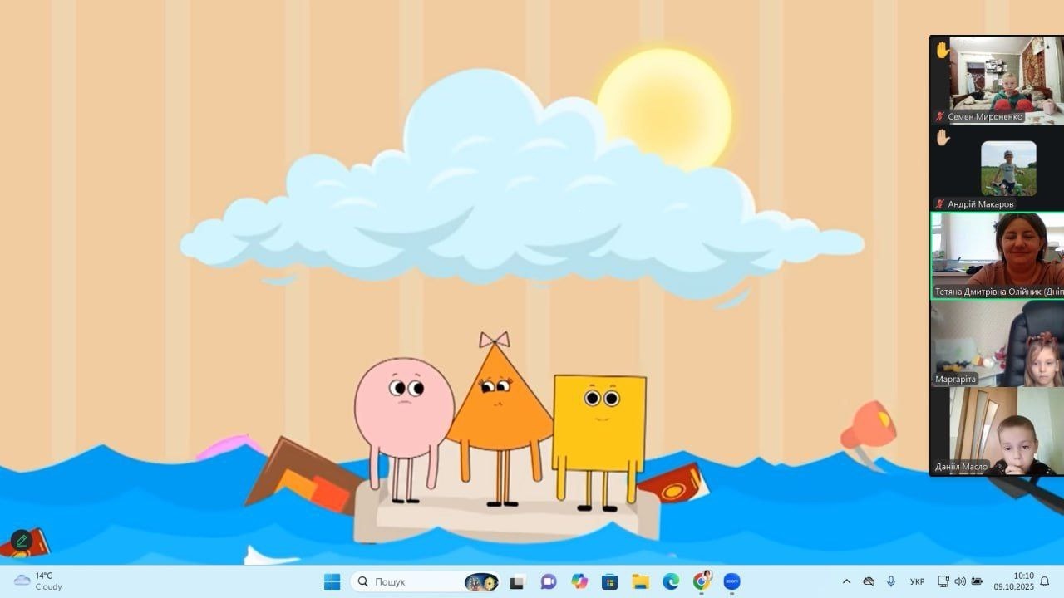The width and height of the screenshot is (1064, 598).
Task: Select Маргаріта's video thumbnail
Action: pyautogui.click(x=996, y=345)
